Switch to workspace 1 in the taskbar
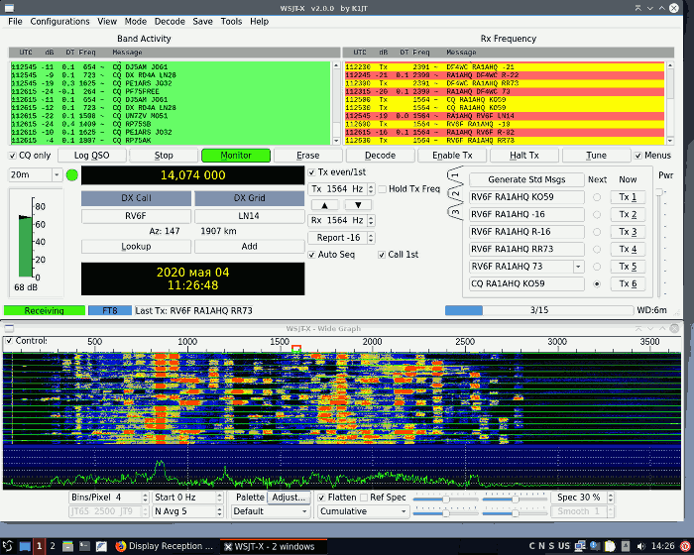The image size is (694, 555). (x=39, y=546)
